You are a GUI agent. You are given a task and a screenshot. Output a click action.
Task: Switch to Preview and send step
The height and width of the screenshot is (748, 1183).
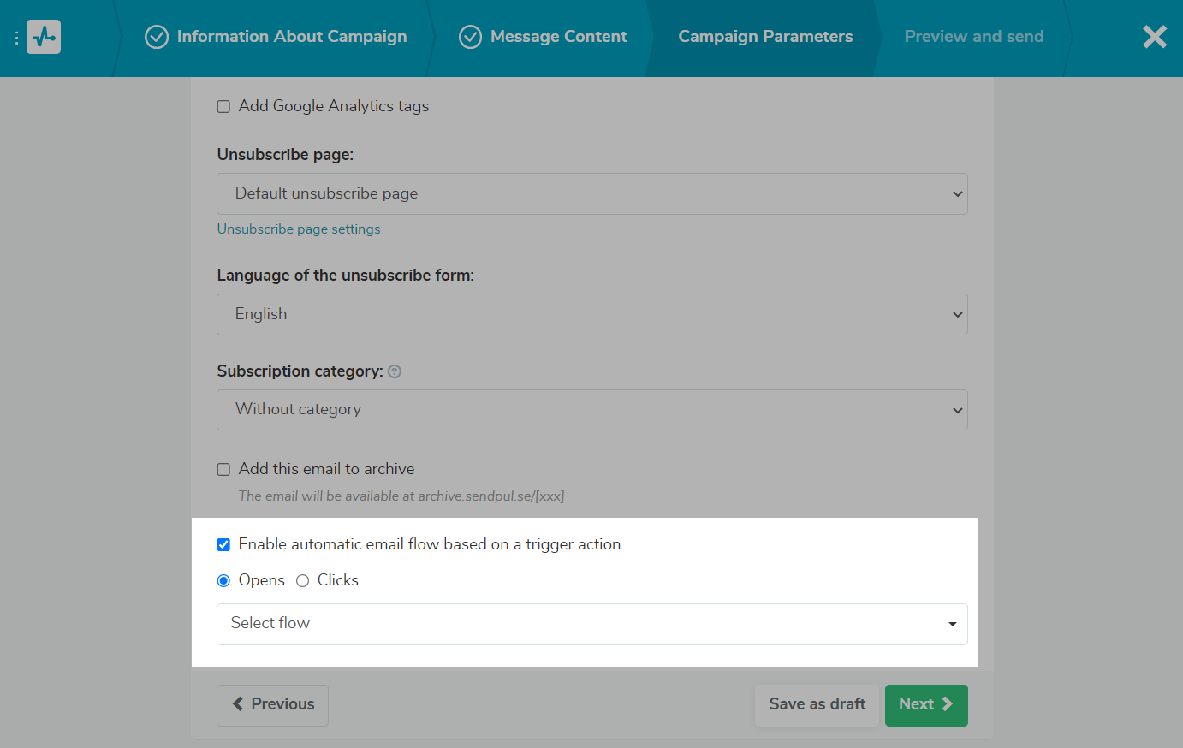coord(973,37)
